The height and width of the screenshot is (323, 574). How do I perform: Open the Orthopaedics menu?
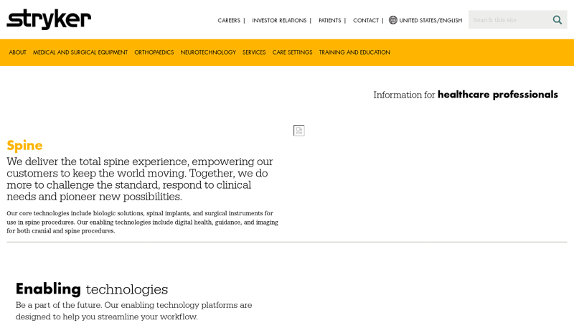tap(154, 52)
